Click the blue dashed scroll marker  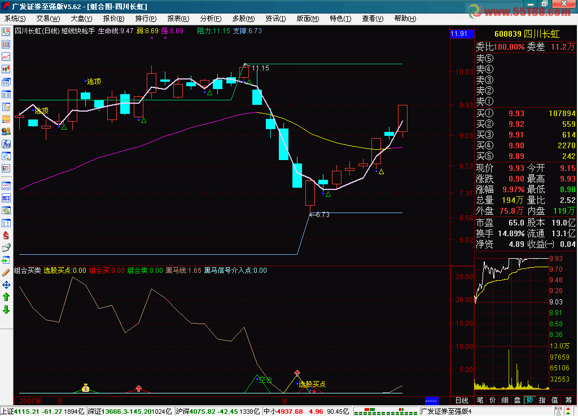431,401
